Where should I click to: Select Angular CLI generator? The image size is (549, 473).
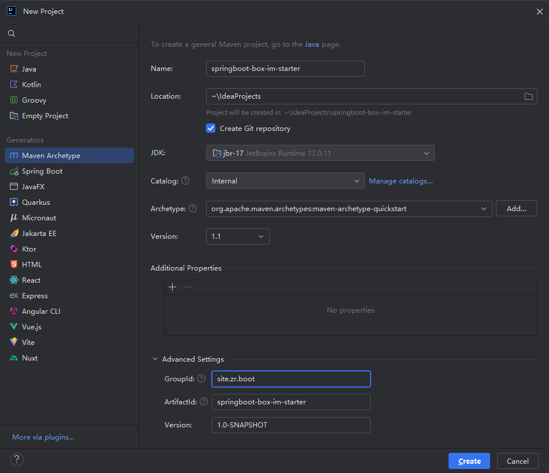point(69,311)
